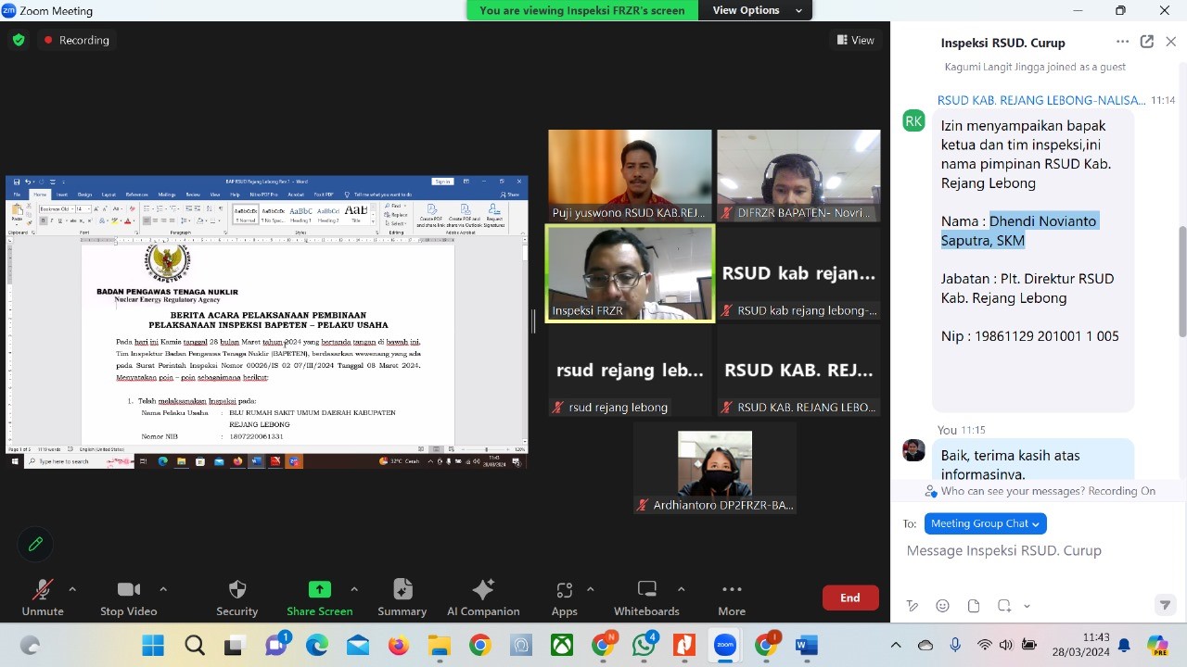Click the screenshot capture icon in chat
Screen dimensions: 1187x667
(1004, 606)
